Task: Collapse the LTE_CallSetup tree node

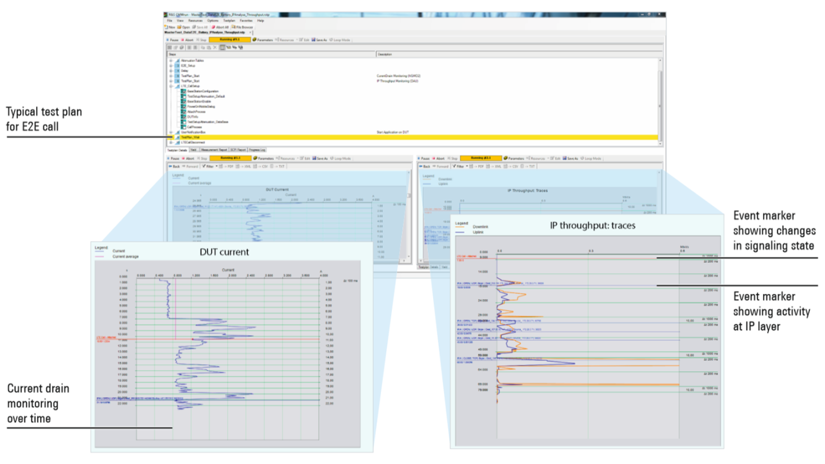Action: pyautogui.click(x=171, y=86)
